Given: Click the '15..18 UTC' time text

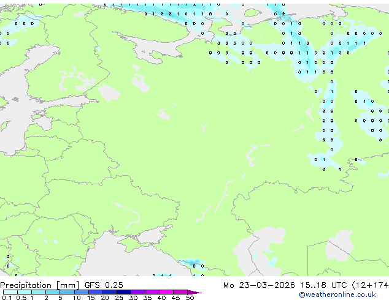Looking at the screenshot, I should 323,285.
